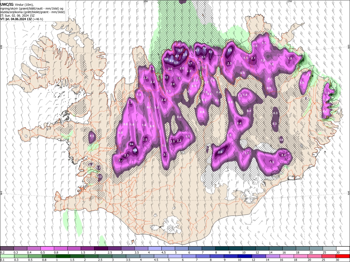This screenshot has width=350, height=262.
Task: Select the lower red swatch between 25 and 30
Action: click(x=329, y=256)
